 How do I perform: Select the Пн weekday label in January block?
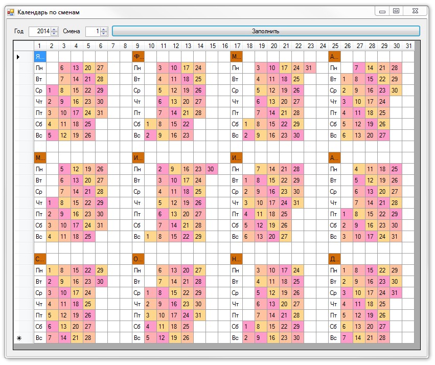pyautogui.click(x=40, y=68)
